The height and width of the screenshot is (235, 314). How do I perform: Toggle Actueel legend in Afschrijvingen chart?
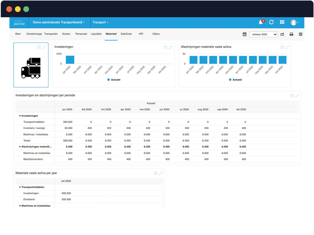click(235, 80)
